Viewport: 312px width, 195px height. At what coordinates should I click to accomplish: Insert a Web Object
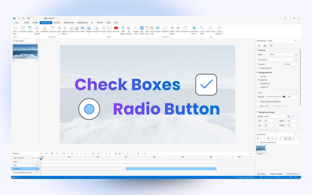pos(123,30)
